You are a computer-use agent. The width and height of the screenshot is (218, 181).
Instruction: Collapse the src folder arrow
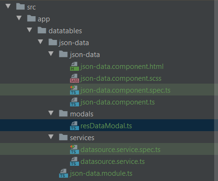pyautogui.click(x=8, y=6)
